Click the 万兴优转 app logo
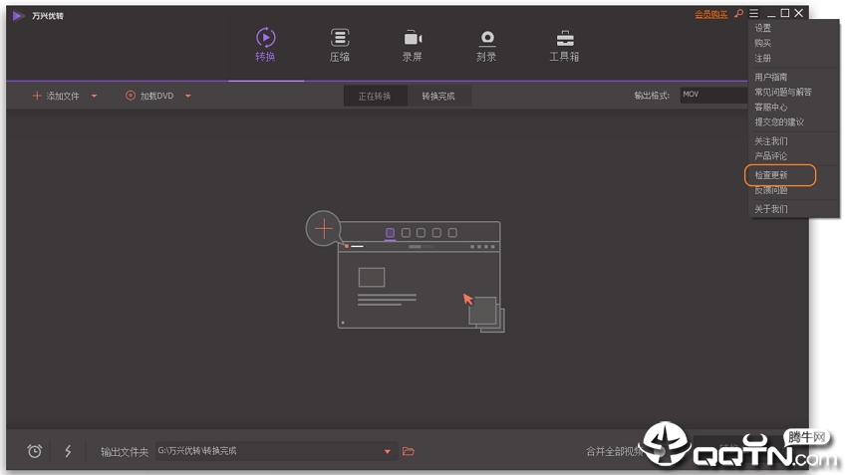The width and height of the screenshot is (847, 475). point(18,16)
